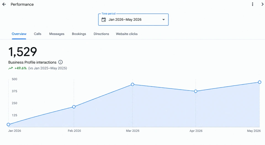Click the right chevron at top corner
The width and height of the screenshot is (265, 145).
click(262, 4)
